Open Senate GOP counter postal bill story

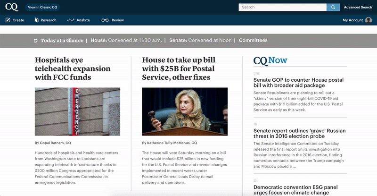point(298,83)
